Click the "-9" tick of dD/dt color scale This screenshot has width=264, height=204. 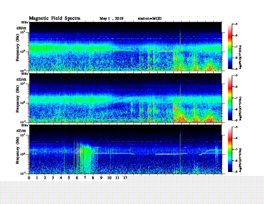236,120
